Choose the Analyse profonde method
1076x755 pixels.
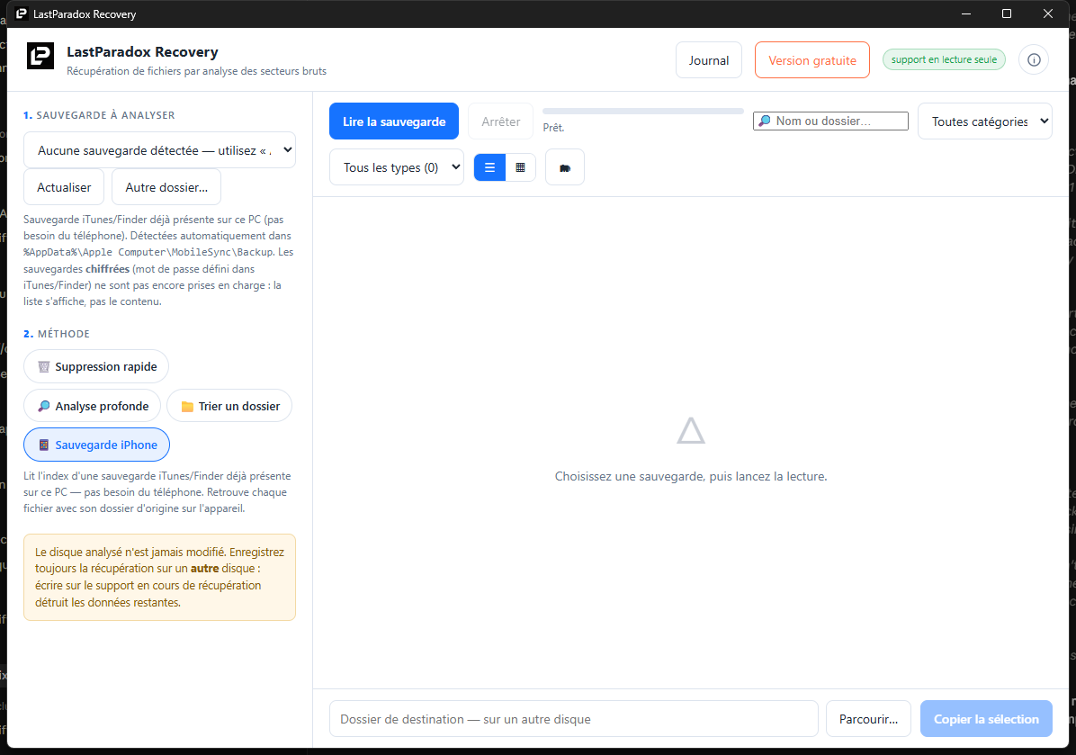click(92, 406)
